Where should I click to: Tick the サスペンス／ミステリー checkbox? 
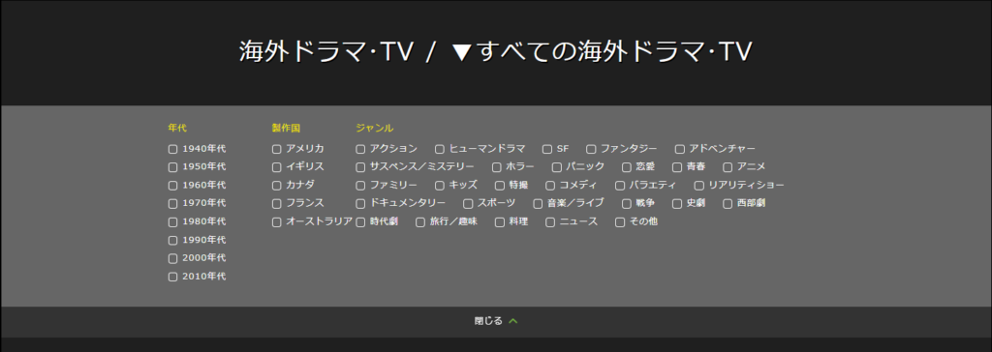pyautogui.click(x=360, y=167)
